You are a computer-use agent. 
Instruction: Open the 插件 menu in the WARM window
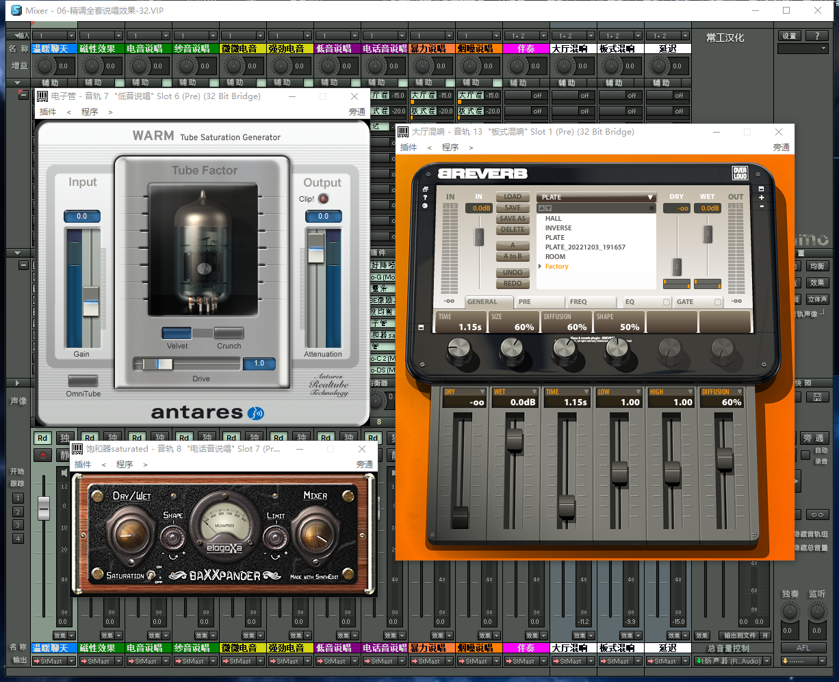48,112
